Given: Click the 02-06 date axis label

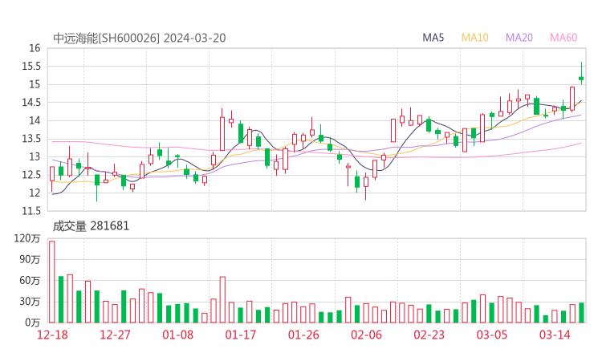Looking at the screenshot, I should point(366,335).
